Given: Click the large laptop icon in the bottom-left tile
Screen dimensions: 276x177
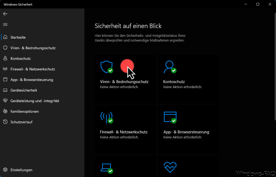Looking at the screenshot, I should pyautogui.click(x=107, y=168).
